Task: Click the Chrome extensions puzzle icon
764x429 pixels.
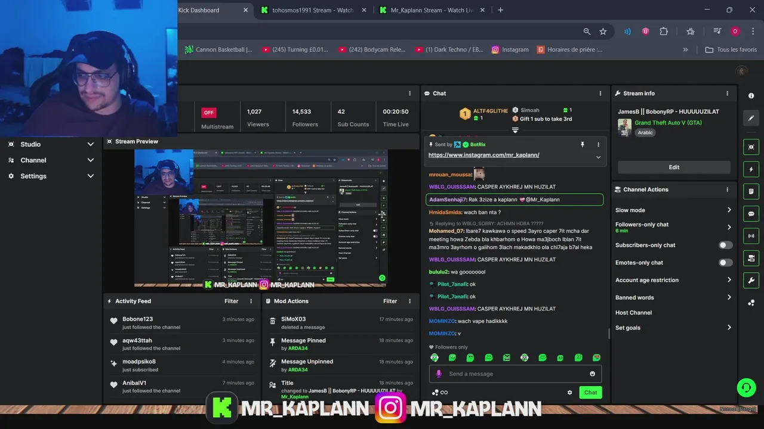Action: (663, 32)
